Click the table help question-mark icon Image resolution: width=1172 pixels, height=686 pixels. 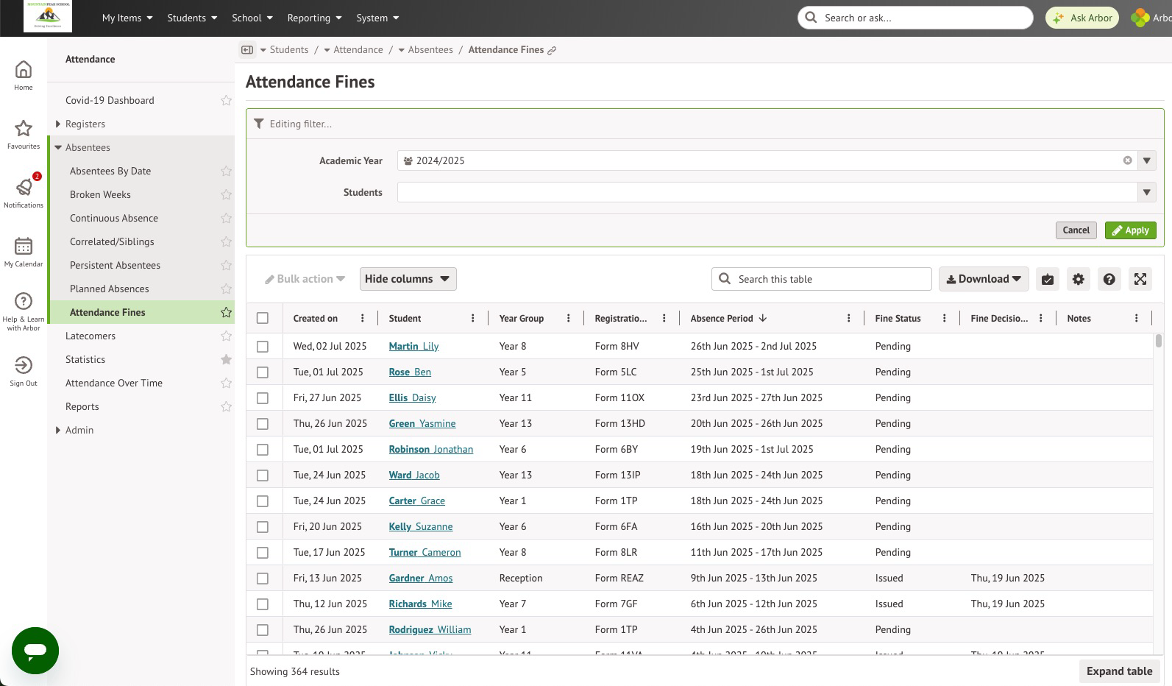click(x=1109, y=279)
